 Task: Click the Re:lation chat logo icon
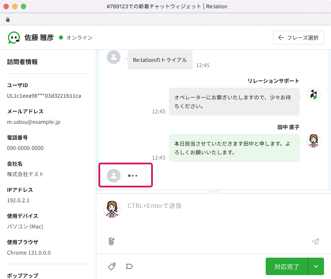[x=14, y=37]
